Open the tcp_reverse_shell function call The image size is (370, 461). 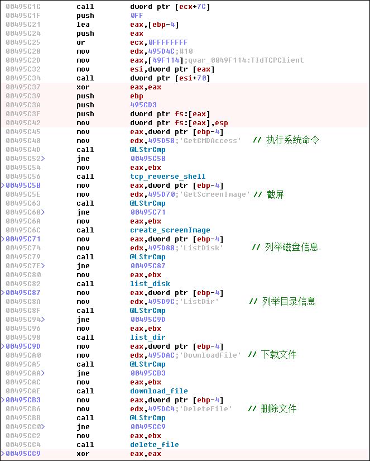(167, 177)
